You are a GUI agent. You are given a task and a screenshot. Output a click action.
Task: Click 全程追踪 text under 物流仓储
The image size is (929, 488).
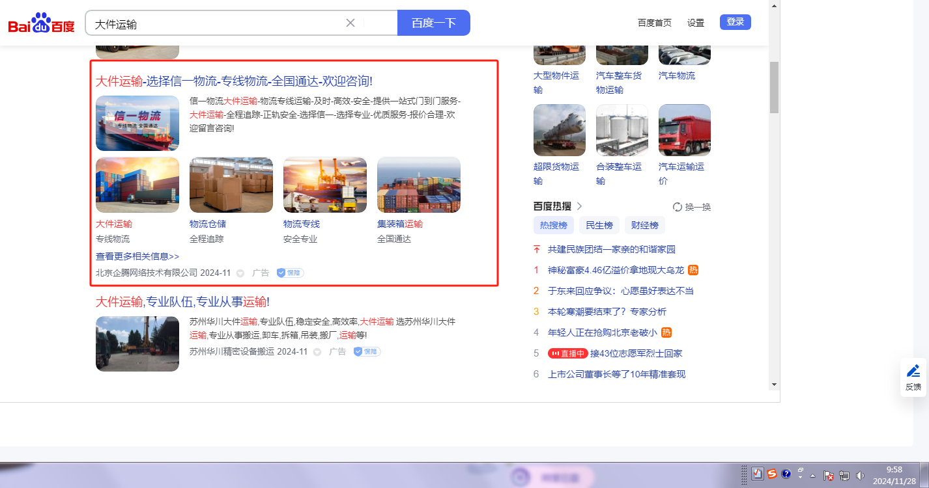(207, 239)
